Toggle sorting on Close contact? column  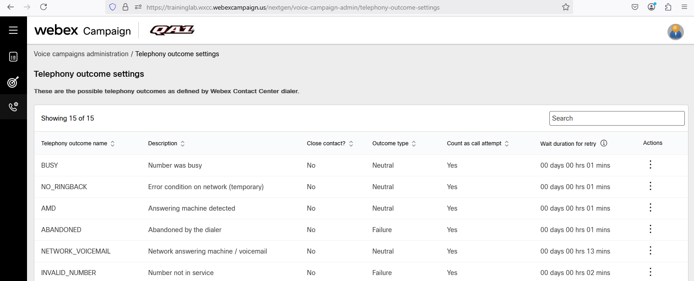pos(351,143)
